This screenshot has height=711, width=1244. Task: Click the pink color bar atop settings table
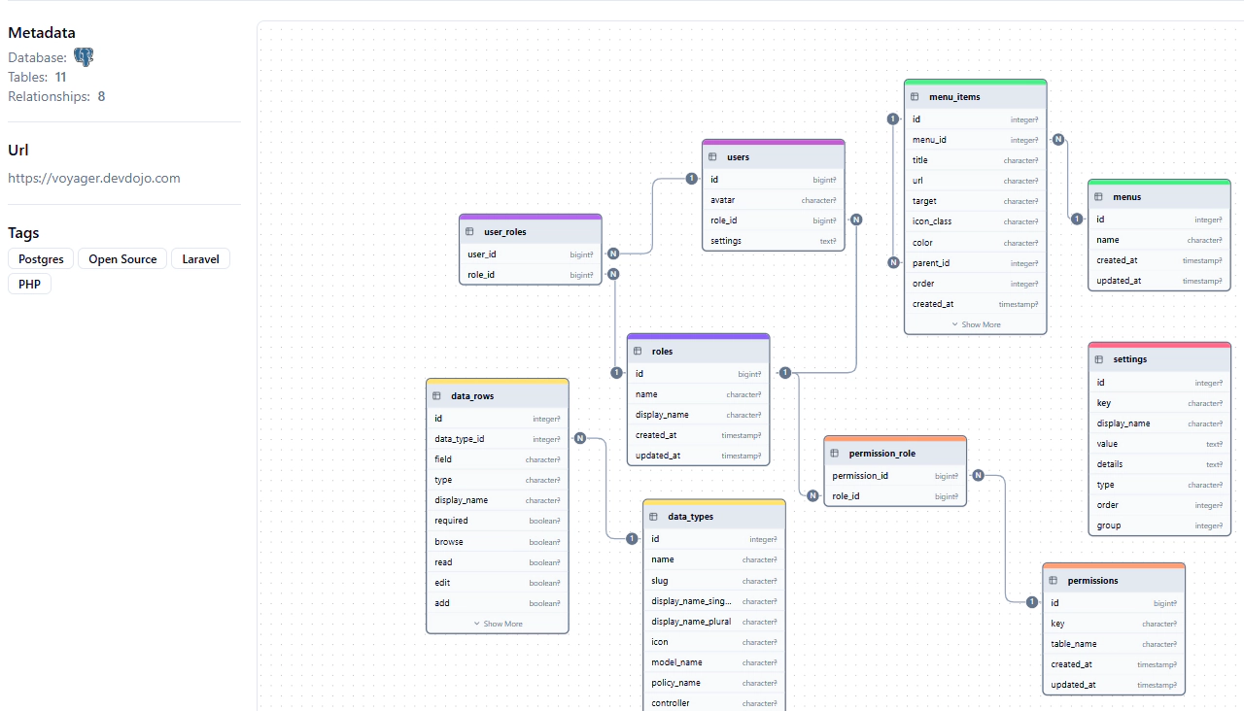(x=1159, y=345)
